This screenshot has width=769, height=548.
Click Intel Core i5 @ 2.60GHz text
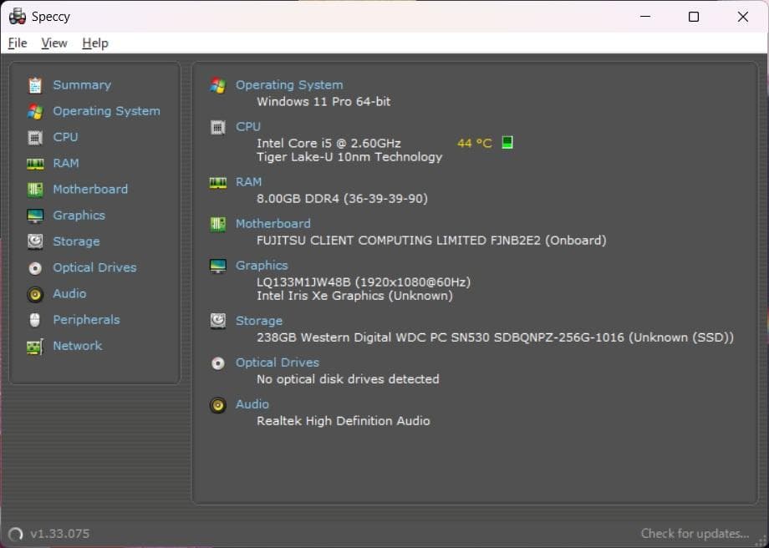328,144
